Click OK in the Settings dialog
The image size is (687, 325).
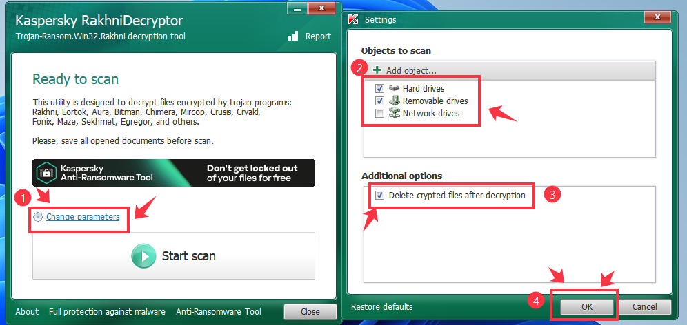(x=587, y=307)
